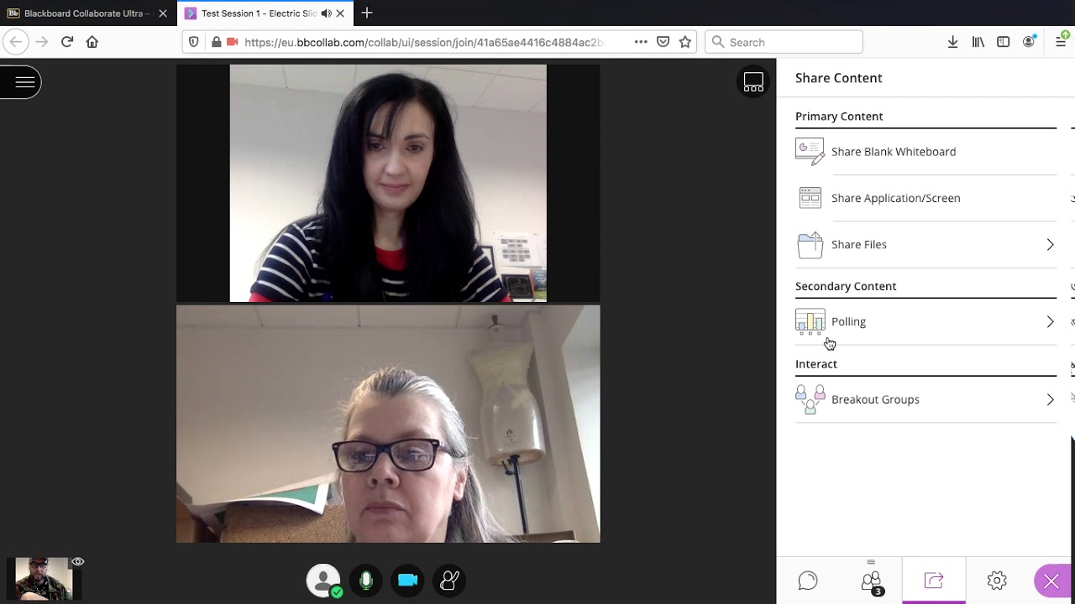Close the Collaborate panel with purple X
Screen dimensions: 1075x604
1051,581
